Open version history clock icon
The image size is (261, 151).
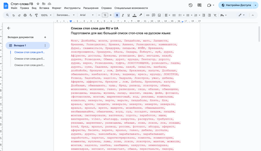pos(190,5)
